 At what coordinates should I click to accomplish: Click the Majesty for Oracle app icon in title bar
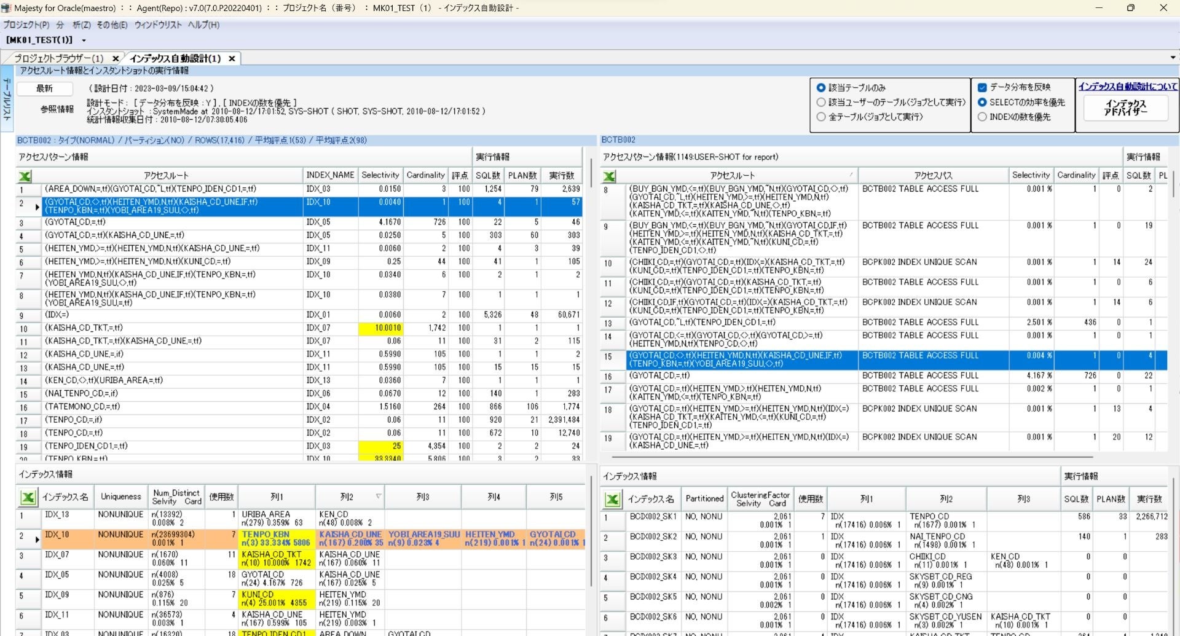pyautogui.click(x=6, y=8)
